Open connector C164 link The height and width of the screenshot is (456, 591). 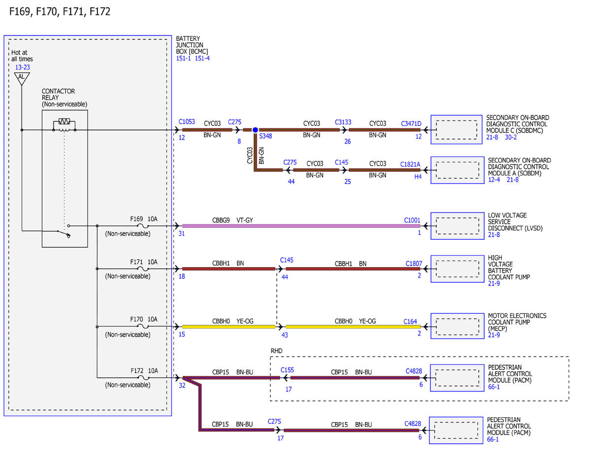tap(410, 321)
